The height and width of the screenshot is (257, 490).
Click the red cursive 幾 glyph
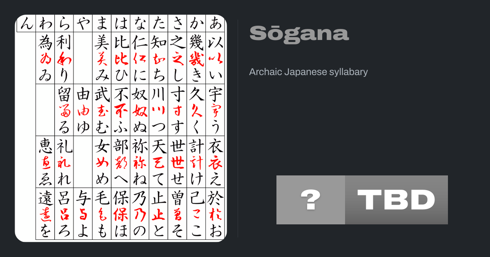196,58
